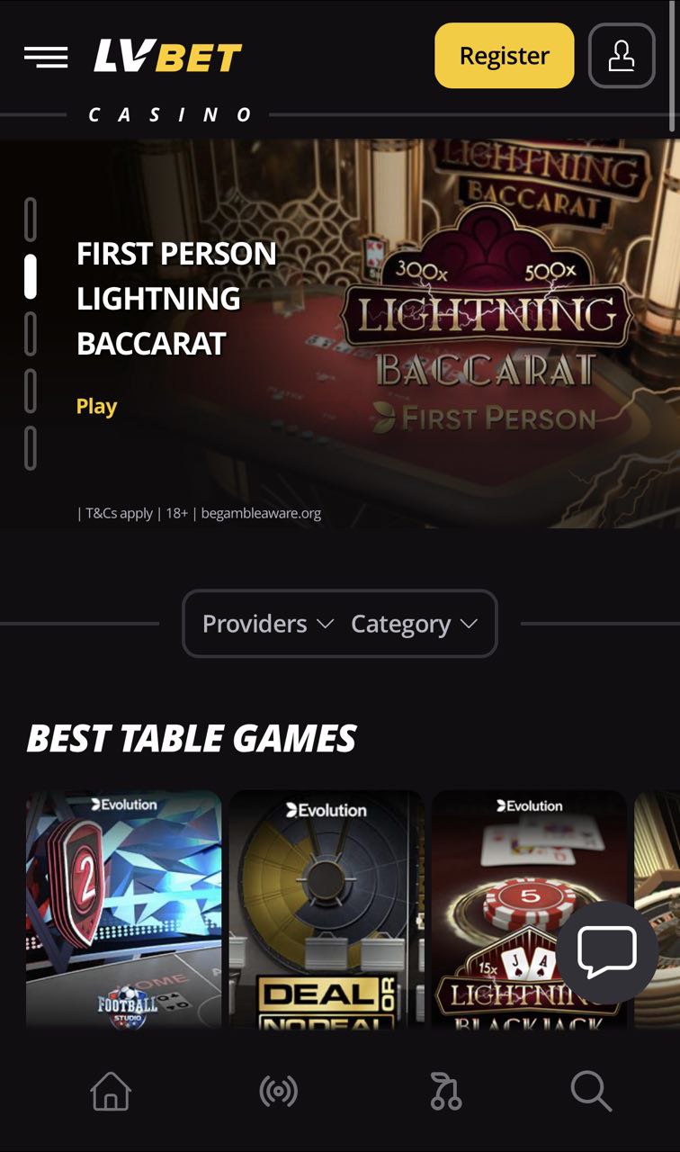Expand the Category dropdown

pyautogui.click(x=414, y=624)
